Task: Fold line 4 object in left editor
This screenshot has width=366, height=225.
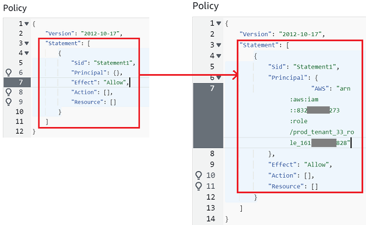Action: pyautogui.click(x=27, y=53)
